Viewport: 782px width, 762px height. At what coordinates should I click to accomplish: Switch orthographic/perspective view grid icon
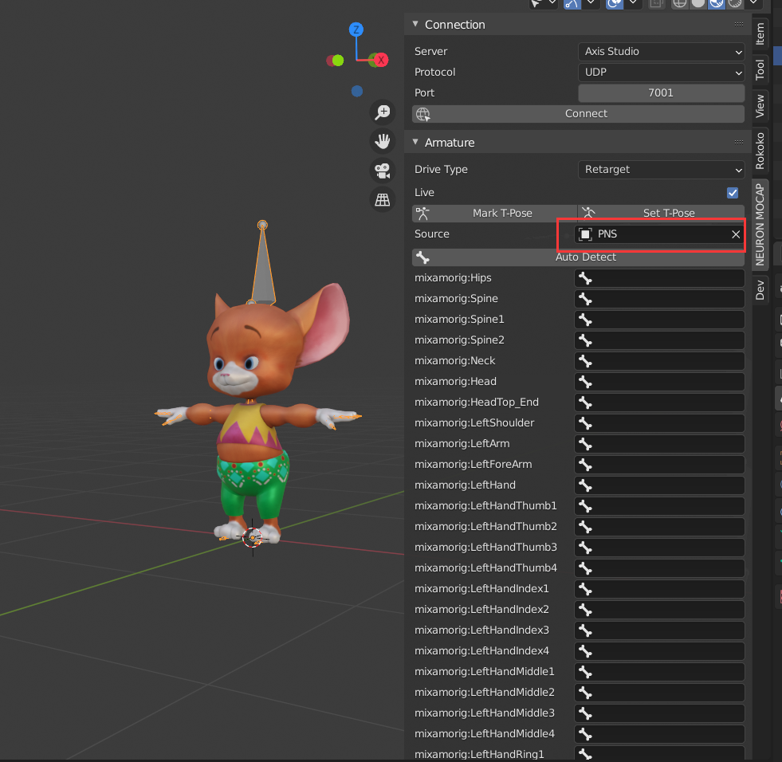pyautogui.click(x=383, y=199)
